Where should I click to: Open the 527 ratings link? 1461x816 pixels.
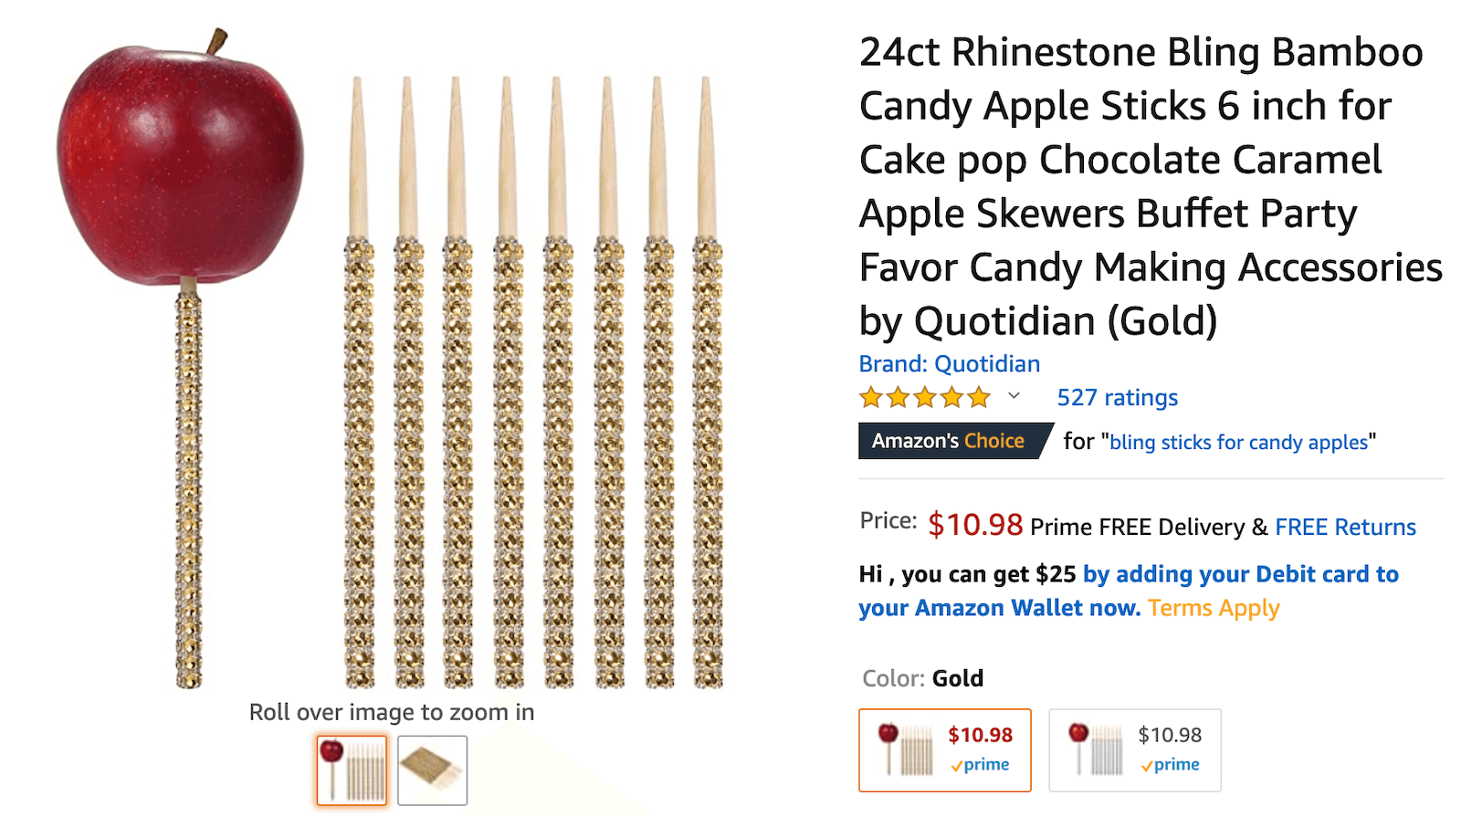[x=1117, y=397]
